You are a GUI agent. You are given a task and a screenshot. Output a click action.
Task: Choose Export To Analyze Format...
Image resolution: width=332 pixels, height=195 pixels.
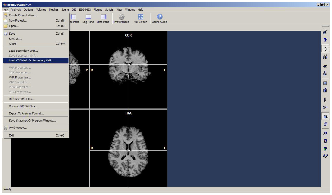pyautogui.click(x=36, y=113)
